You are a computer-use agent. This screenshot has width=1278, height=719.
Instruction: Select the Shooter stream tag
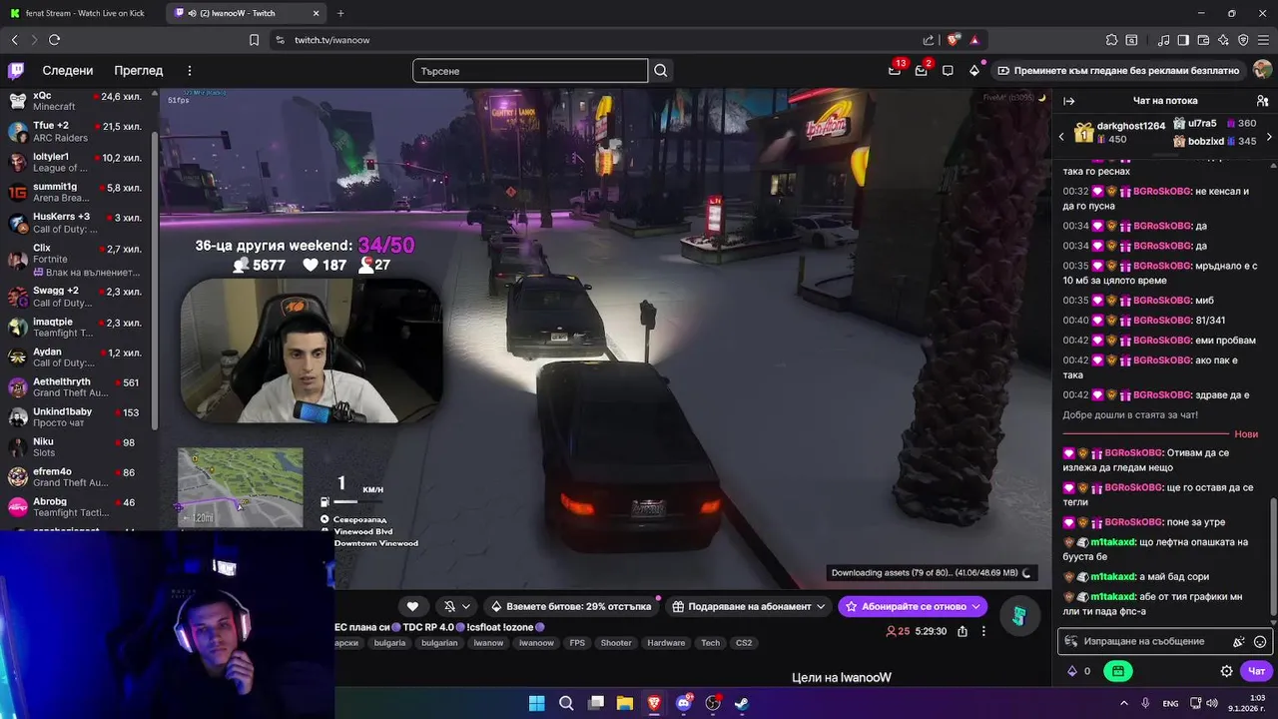pos(616,643)
